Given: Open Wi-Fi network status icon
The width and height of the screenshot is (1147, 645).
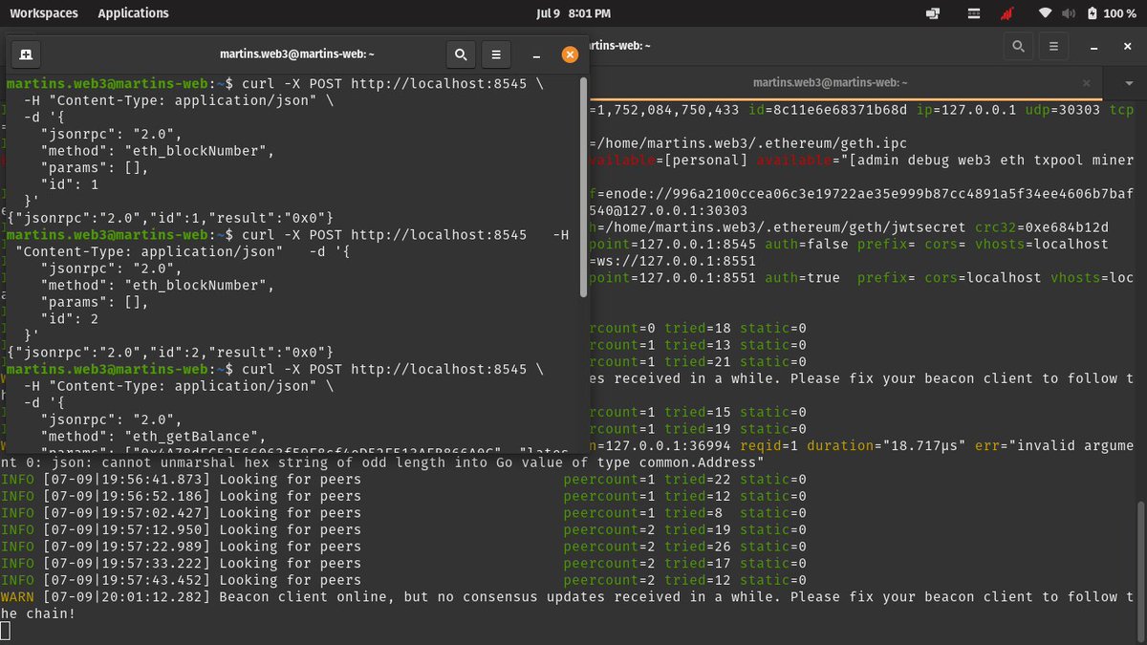Looking at the screenshot, I should tap(1045, 13).
